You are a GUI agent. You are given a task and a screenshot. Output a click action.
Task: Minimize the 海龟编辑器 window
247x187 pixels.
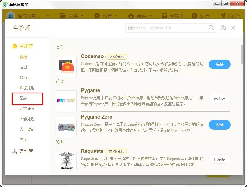(x=217, y=3)
